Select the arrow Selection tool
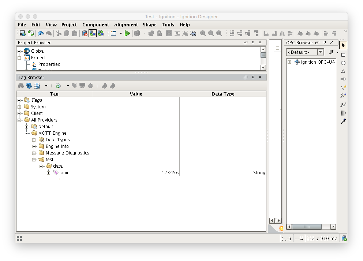 point(343,45)
